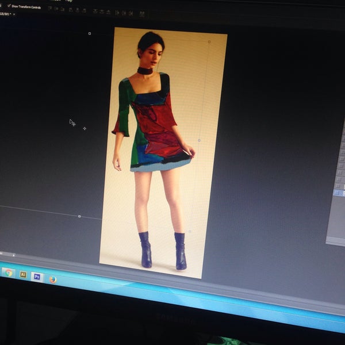Click the Align left edges icon
The image size is (345, 345).
tap(71, 10)
